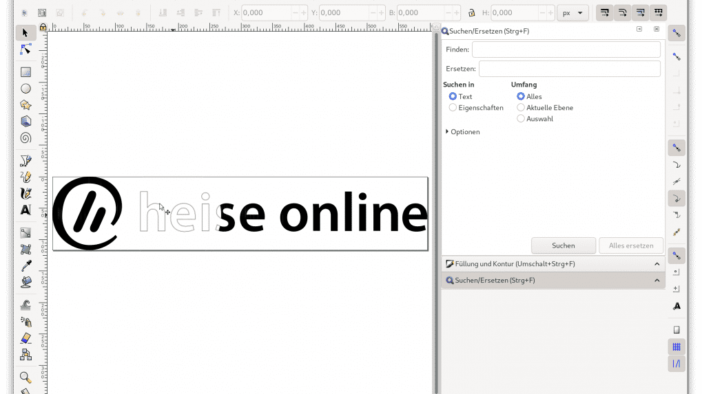
Task: Click the grayed-out Rotate counter-clockwise icon
Action: (x=84, y=13)
